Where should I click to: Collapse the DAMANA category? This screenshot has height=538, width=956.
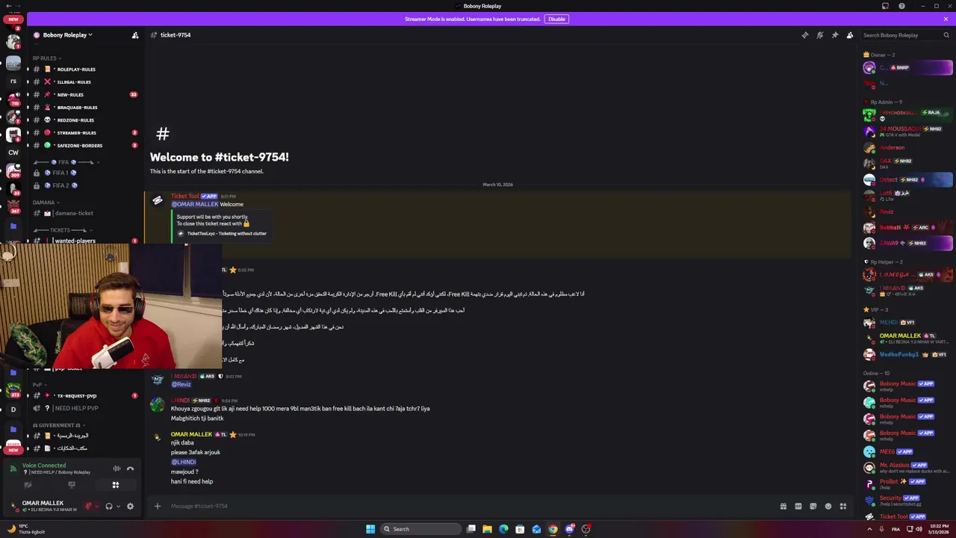pyautogui.click(x=46, y=202)
